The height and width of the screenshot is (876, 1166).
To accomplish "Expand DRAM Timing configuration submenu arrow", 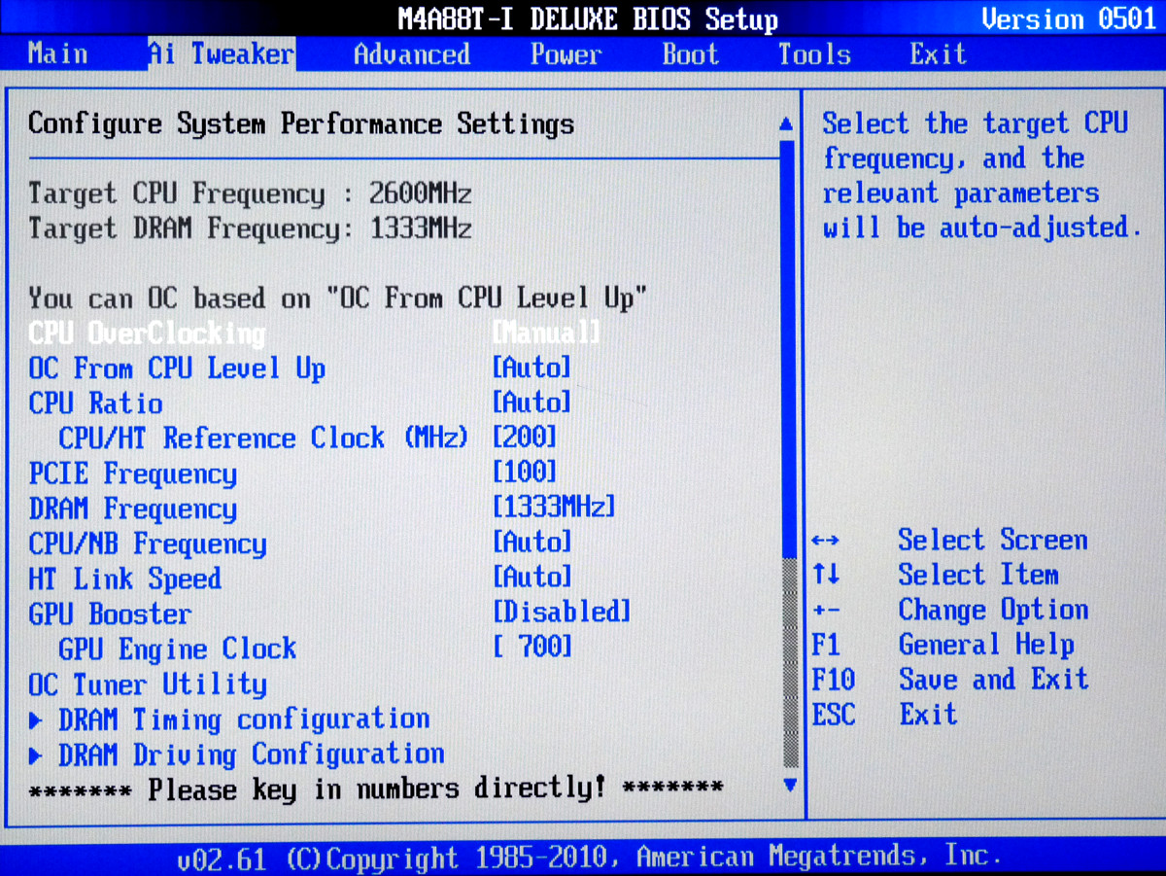I will [x=36, y=720].
